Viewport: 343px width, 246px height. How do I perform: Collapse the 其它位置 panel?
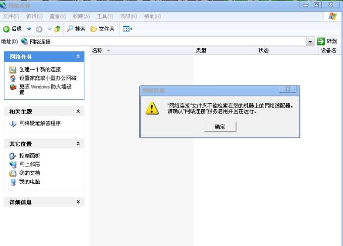(78, 144)
